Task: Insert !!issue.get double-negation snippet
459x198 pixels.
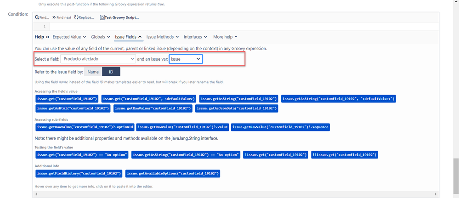Action: point(345,155)
